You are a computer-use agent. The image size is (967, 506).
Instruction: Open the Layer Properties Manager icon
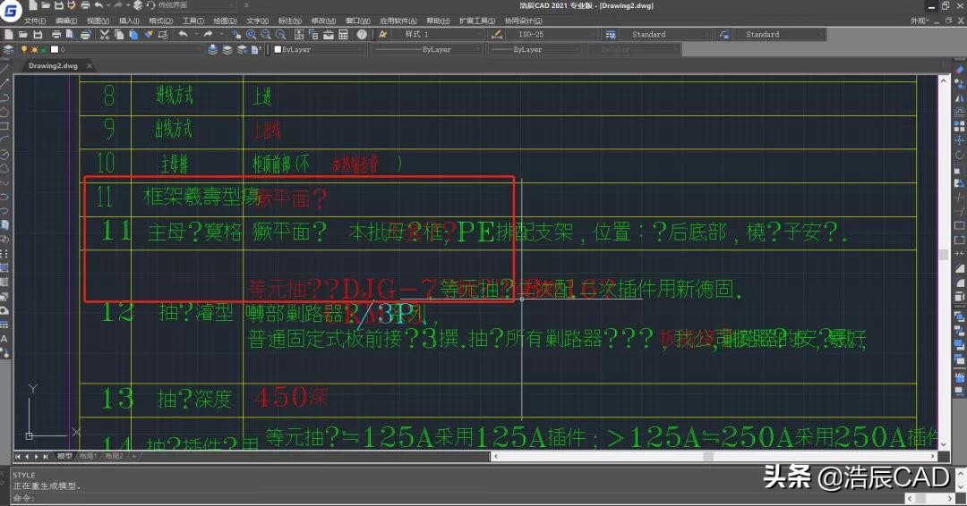click(9, 49)
